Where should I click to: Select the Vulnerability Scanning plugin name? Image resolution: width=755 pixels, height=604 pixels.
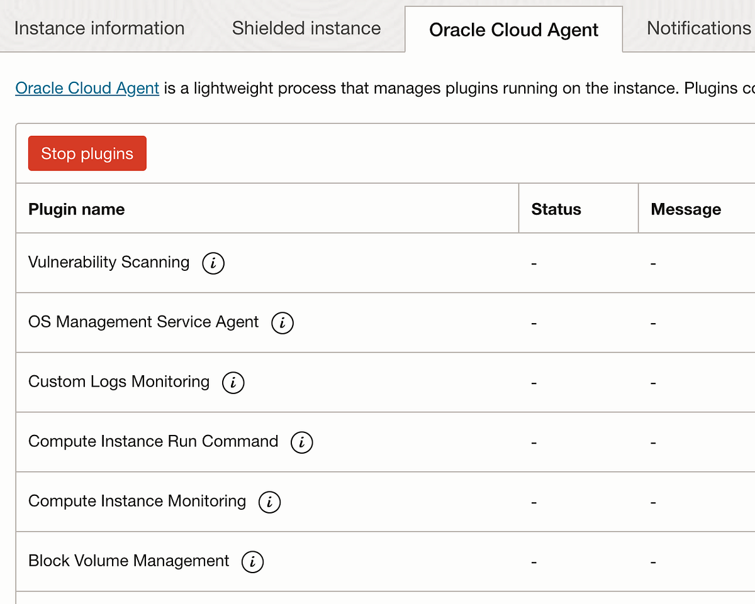[109, 262]
